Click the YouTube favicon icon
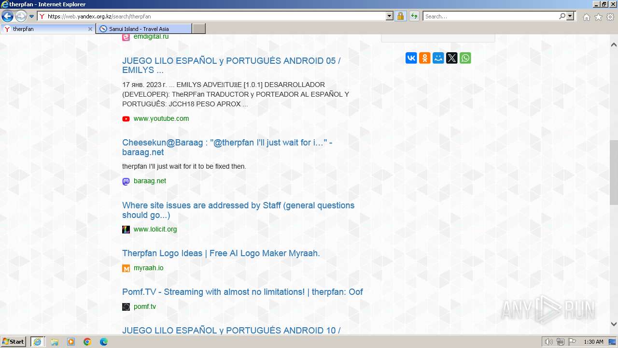The image size is (618, 348). [126, 119]
